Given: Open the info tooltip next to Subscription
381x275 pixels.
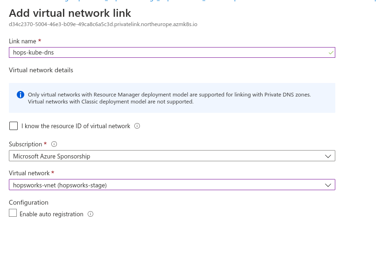Looking at the screenshot, I should pyautogui.click(x=54, y=144).
